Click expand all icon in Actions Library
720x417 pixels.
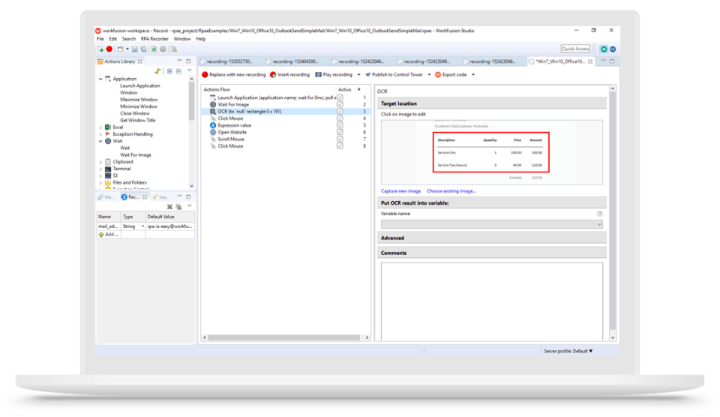tap(170, 71)
